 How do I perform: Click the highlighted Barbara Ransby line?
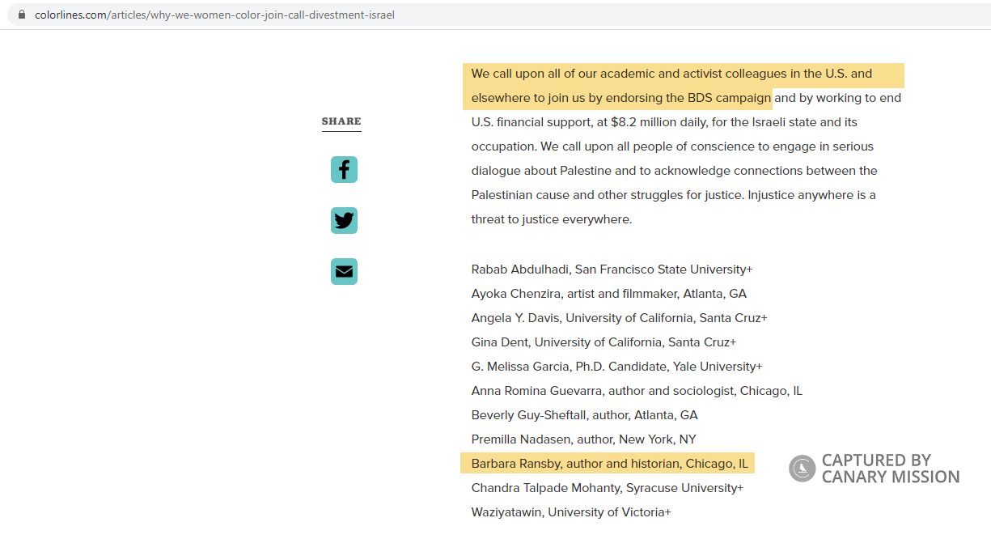609,464
